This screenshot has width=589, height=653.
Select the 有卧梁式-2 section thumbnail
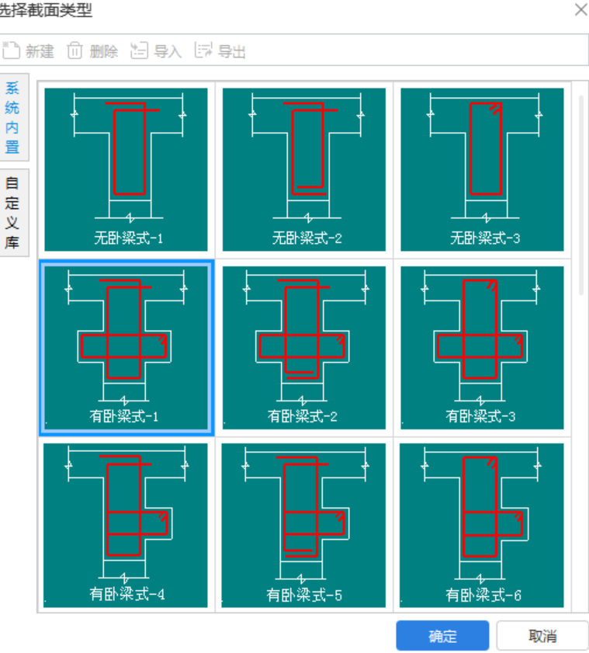(x=304, y=348)
